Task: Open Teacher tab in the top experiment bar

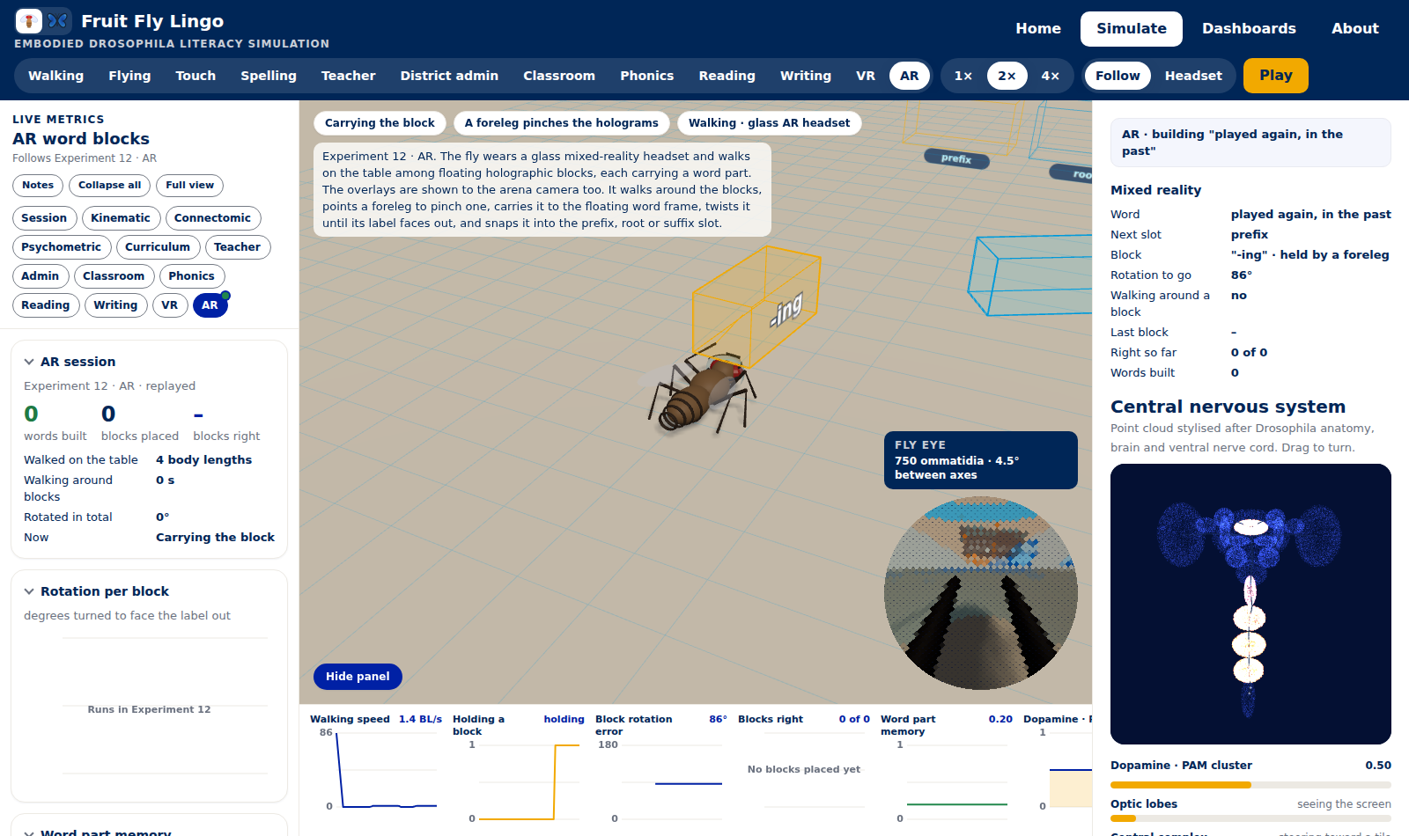Action: coord(348,76)
